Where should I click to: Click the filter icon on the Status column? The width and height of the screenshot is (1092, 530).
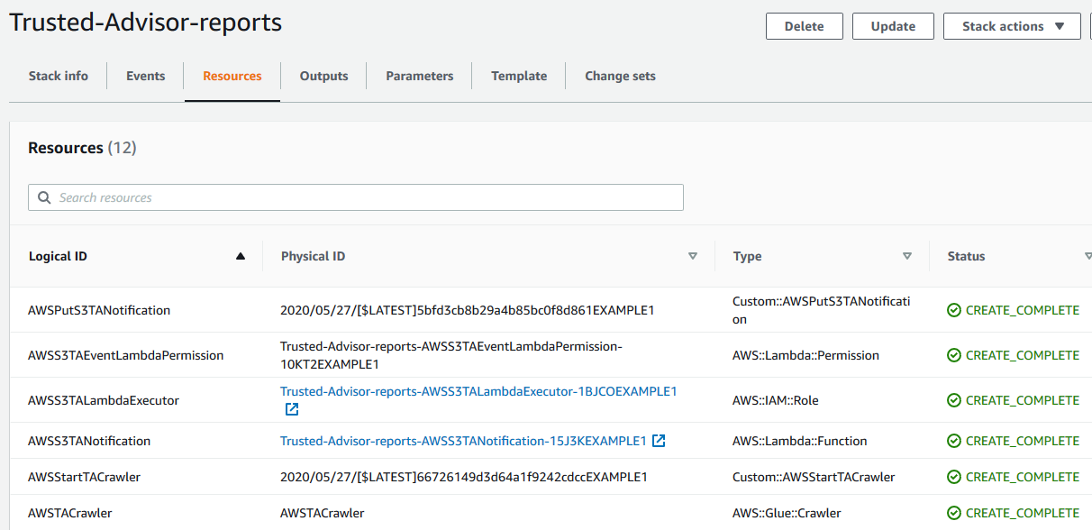[x=1088, y=256]
